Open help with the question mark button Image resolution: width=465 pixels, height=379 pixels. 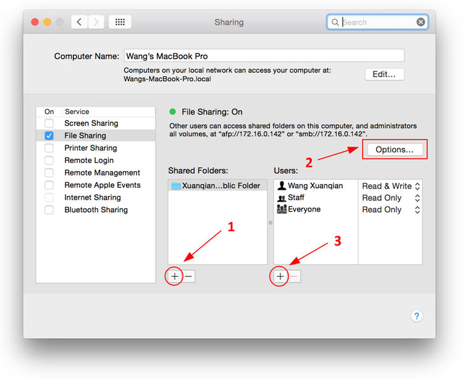pos(417,316)
